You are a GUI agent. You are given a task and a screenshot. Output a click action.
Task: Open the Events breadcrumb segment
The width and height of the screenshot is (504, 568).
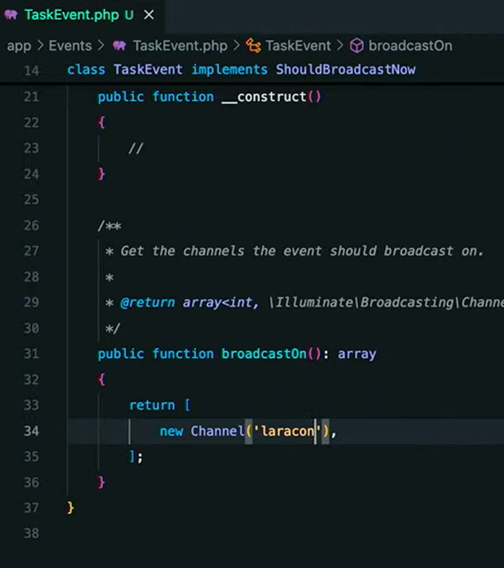click(70, 46)
